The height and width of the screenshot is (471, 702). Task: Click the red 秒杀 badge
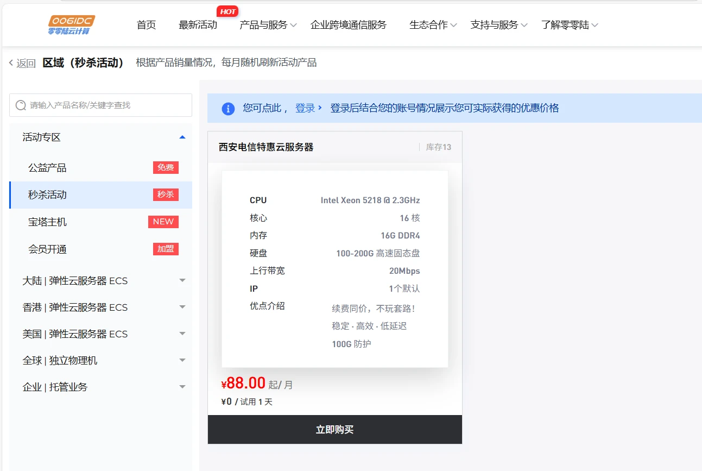[166, 194]
